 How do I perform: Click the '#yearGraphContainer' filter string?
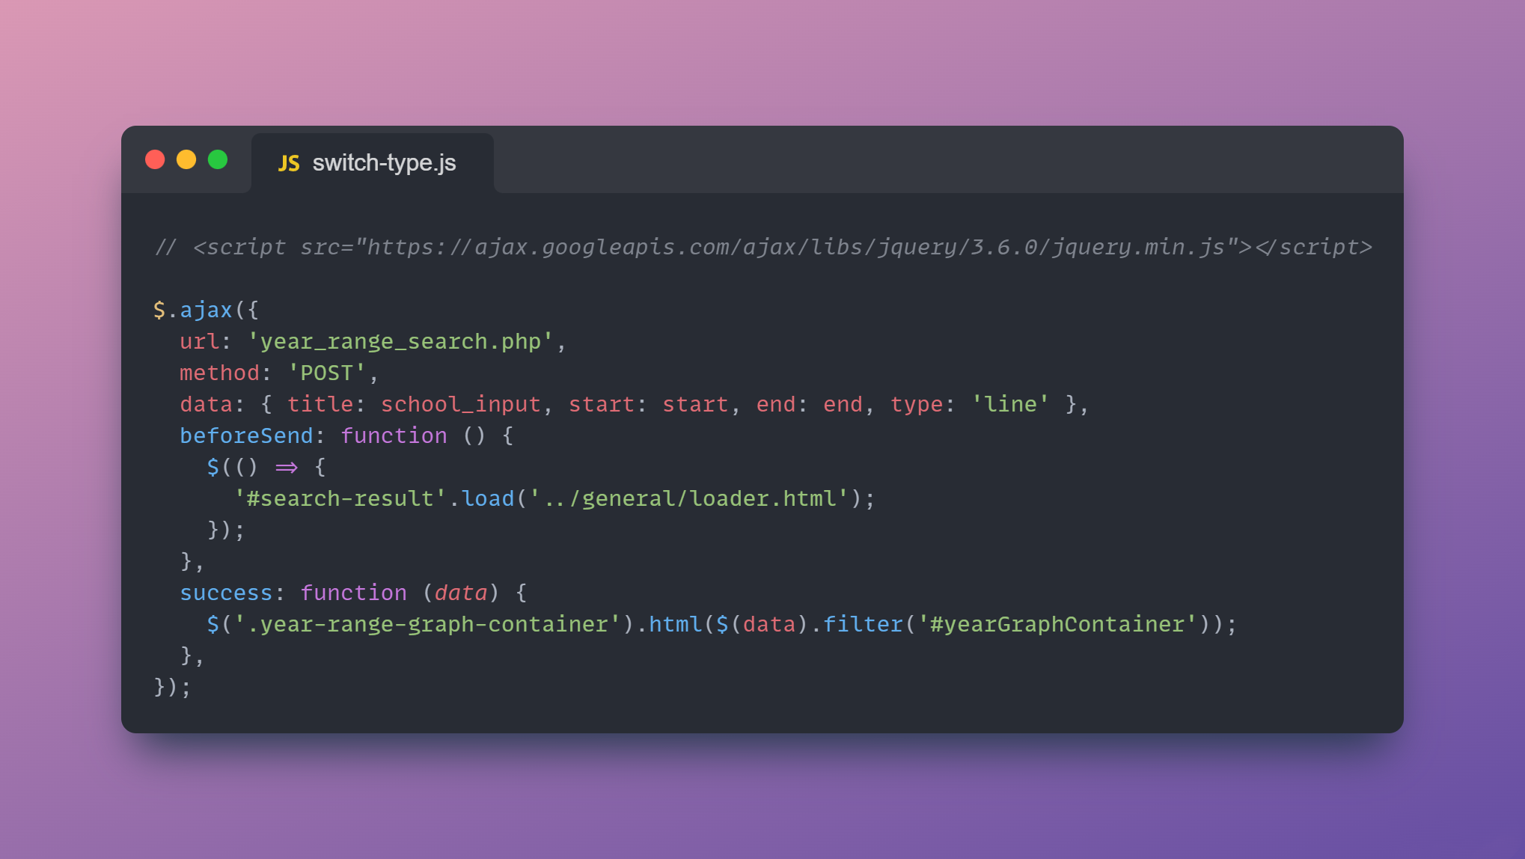point(1057,625)
